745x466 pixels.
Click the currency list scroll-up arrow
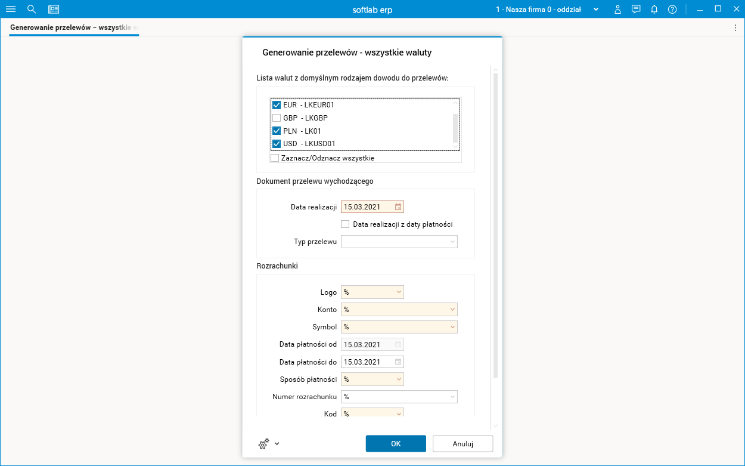tap(455, 103)
